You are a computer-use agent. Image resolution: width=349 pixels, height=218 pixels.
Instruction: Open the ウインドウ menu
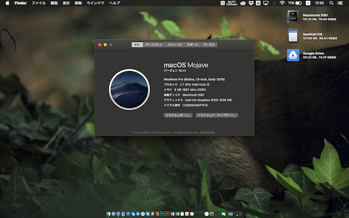click(95, 3)
